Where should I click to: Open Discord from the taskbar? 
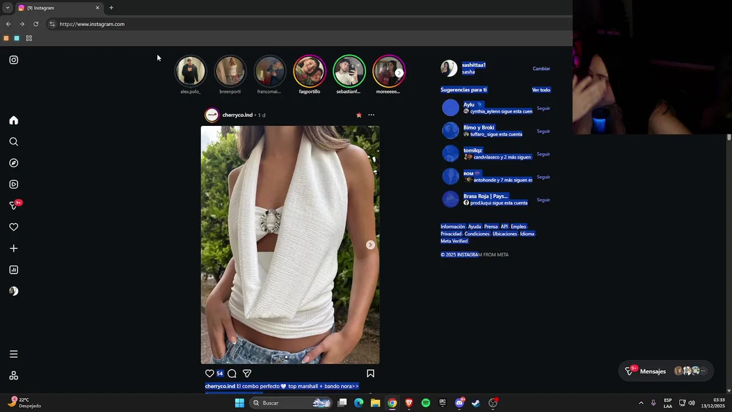click(459, 403)
